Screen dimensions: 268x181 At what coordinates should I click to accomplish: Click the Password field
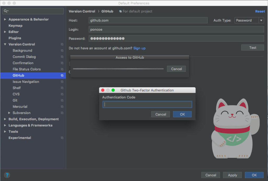(x=176, y=39)
